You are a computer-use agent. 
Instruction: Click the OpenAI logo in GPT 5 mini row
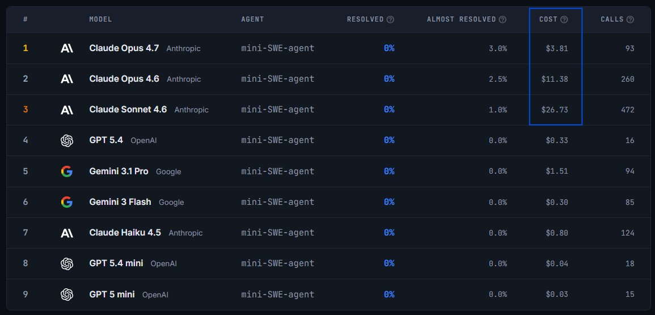[67, 295]
